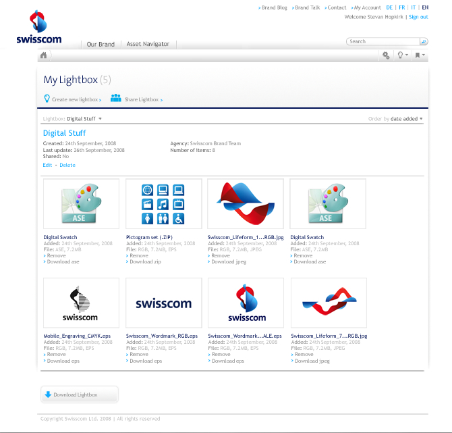
Task: Remove Swisscom_Lifeform_1 item
Action: pos(221,256)
